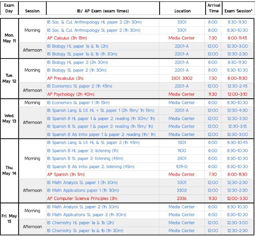Click 'IB Soc. & Cul. Anthropology HL paper 2'

tap(94, 22)
